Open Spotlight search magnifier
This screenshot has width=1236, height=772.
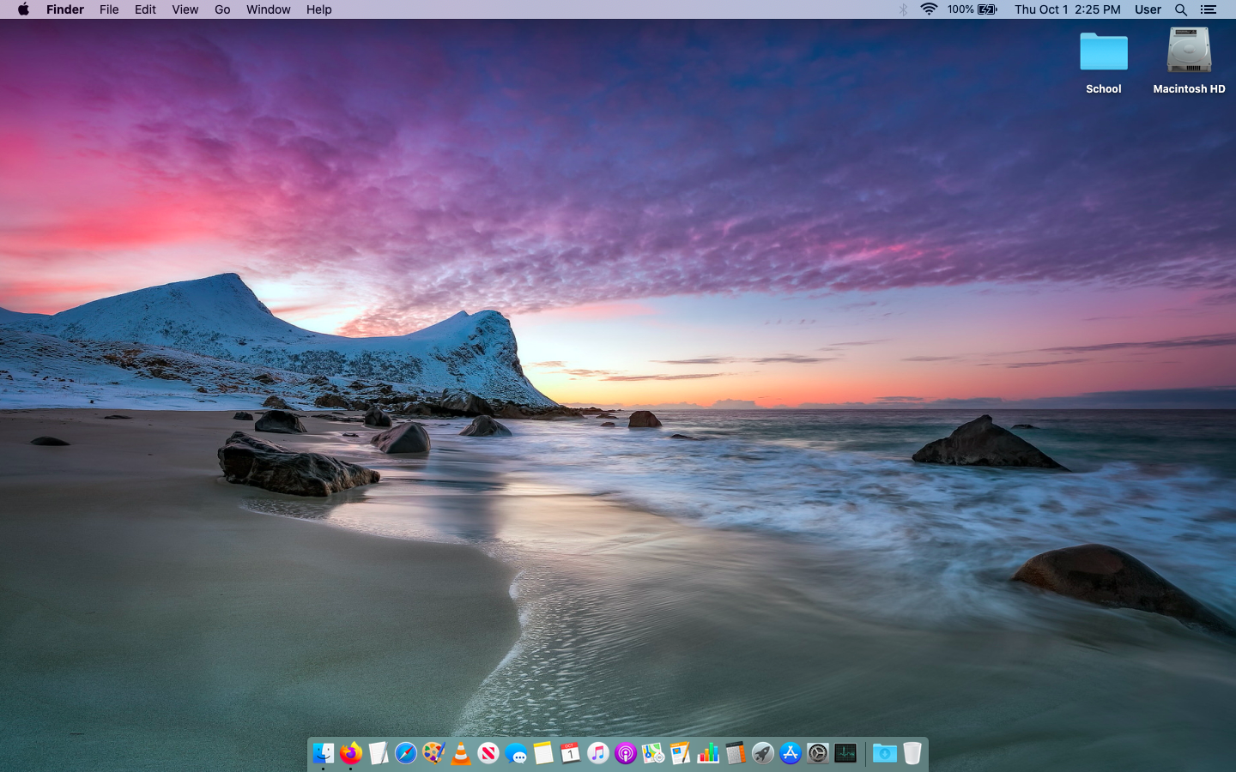[x=1181, y=9]
